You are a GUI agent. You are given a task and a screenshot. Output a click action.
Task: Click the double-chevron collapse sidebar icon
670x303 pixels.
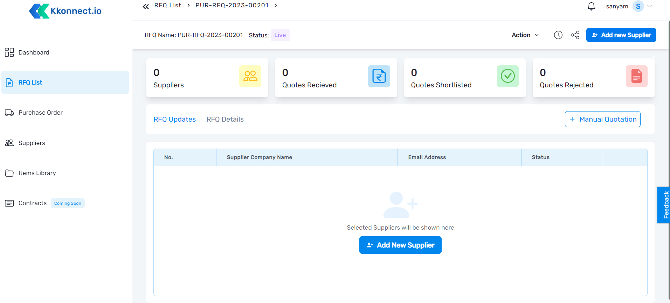point(146,6)
